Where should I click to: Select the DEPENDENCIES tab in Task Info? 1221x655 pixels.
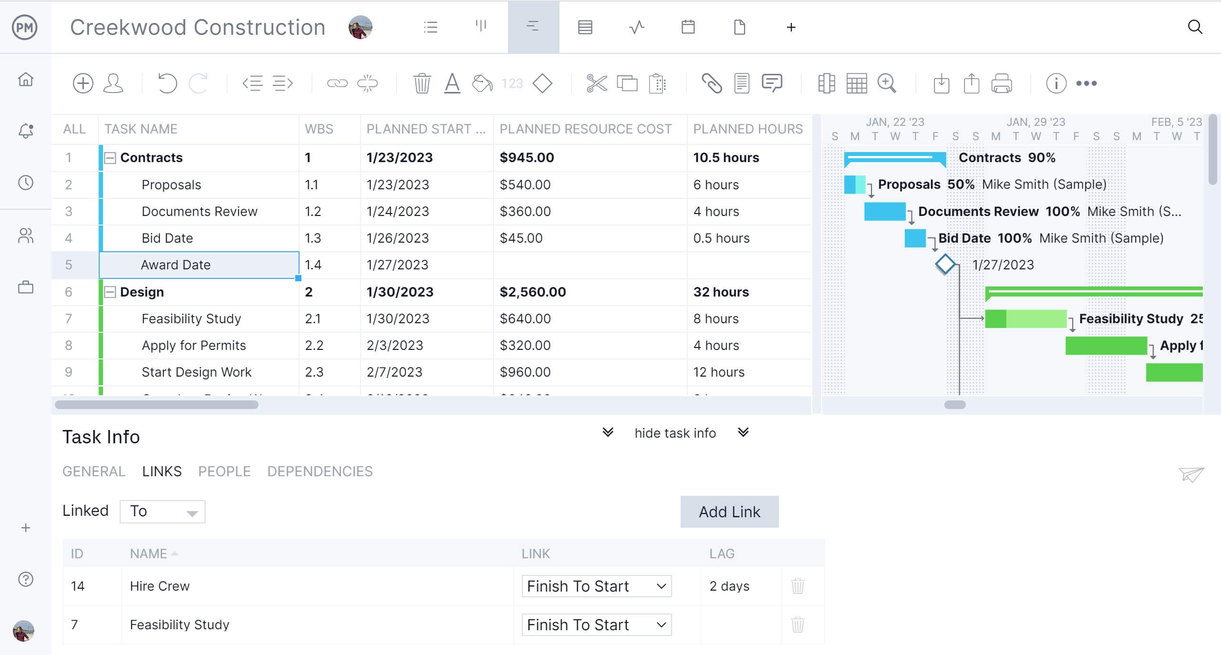coord(321,471)
